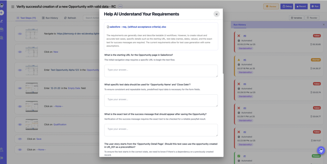Switch to the Test Steps (11) tab
The image size is (327, 164).
(x=26, y=18)
